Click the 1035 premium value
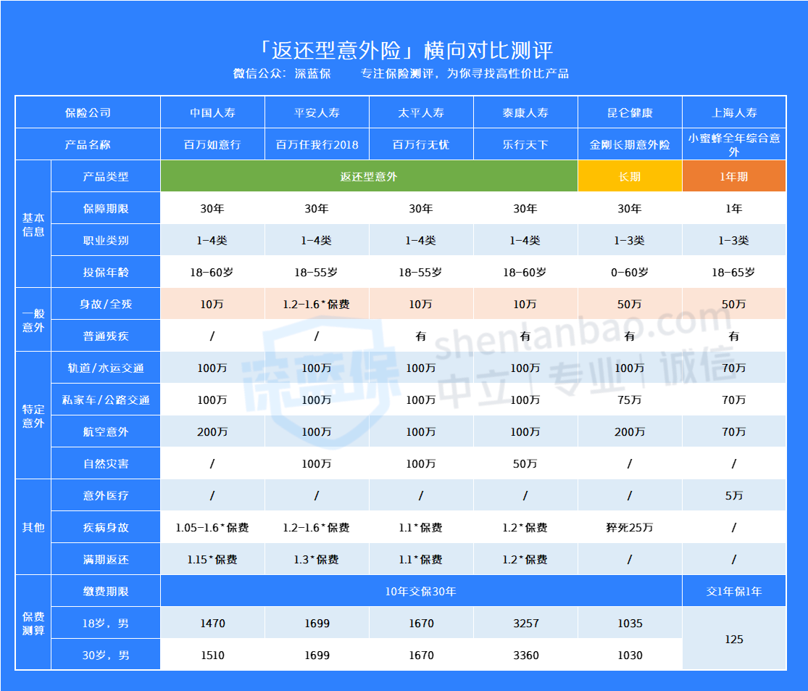Image resolution: width=808 pixels, height=691 pixels. [x=630, y=624]
